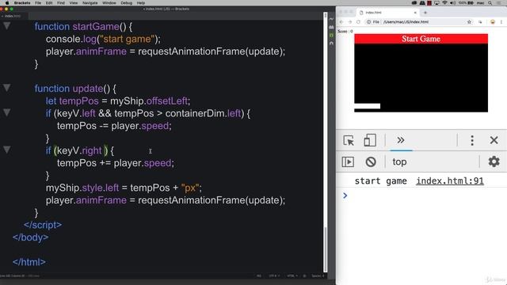Close the index.html Chrome tab
The height and width of the screenshot is (285, 507).
[415, 13]
